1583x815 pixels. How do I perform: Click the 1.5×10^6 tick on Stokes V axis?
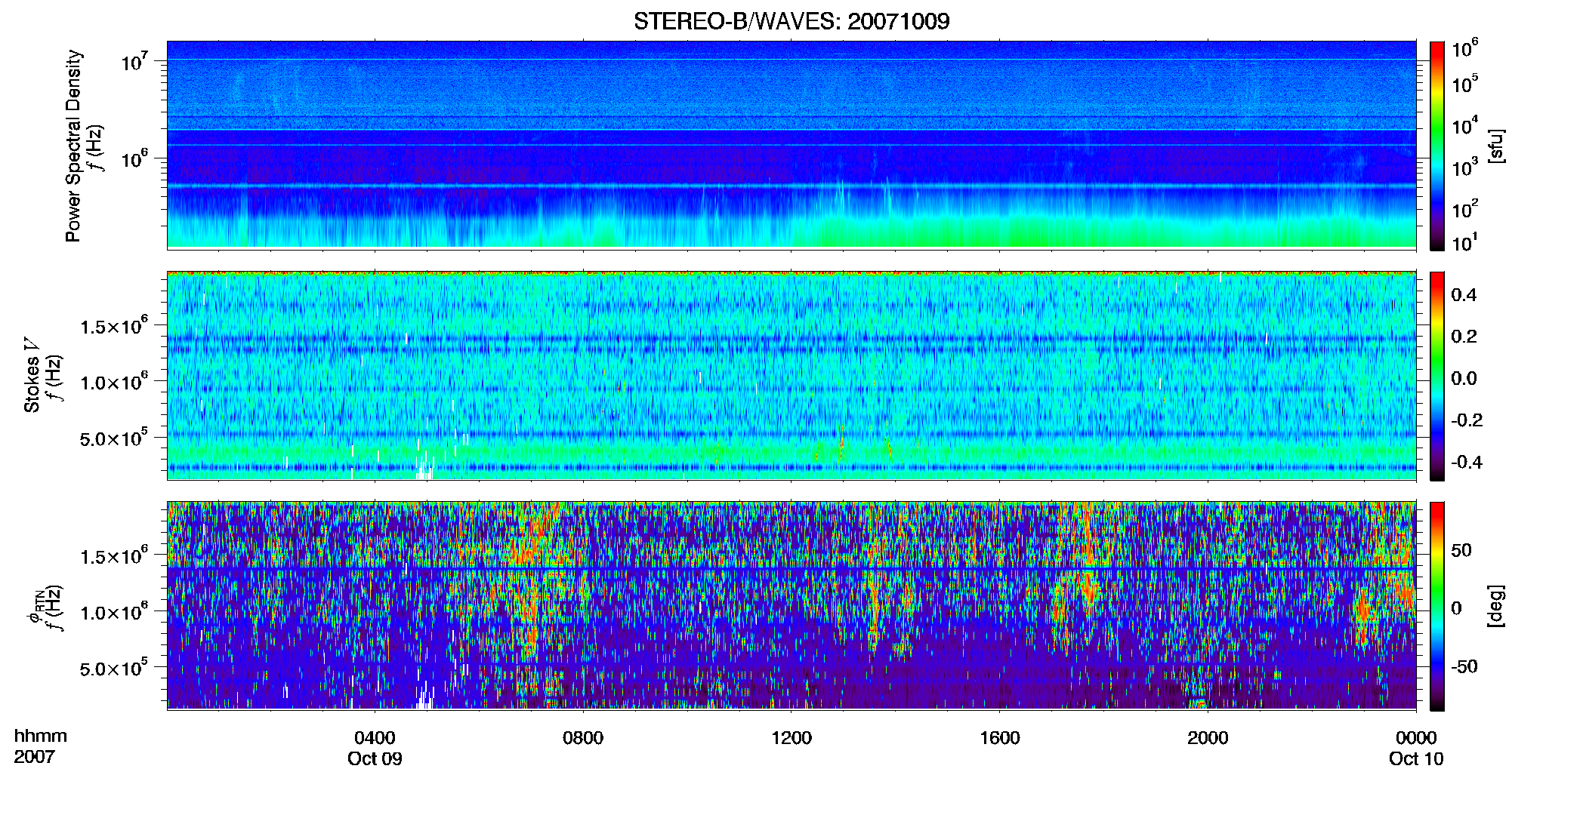114,326
